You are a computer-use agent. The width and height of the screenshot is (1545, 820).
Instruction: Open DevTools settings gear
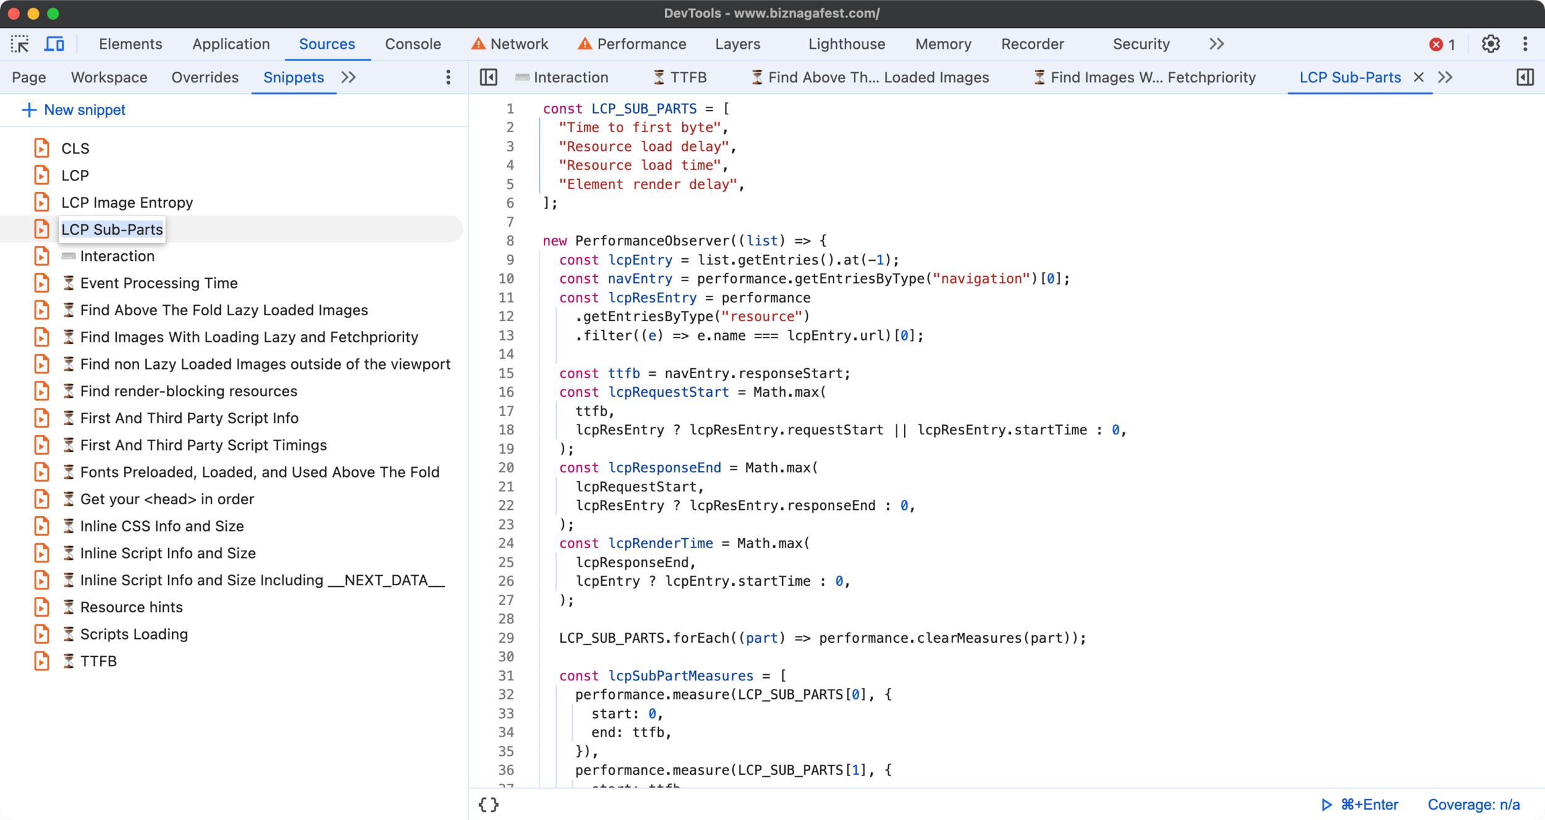click(1491, 44)
